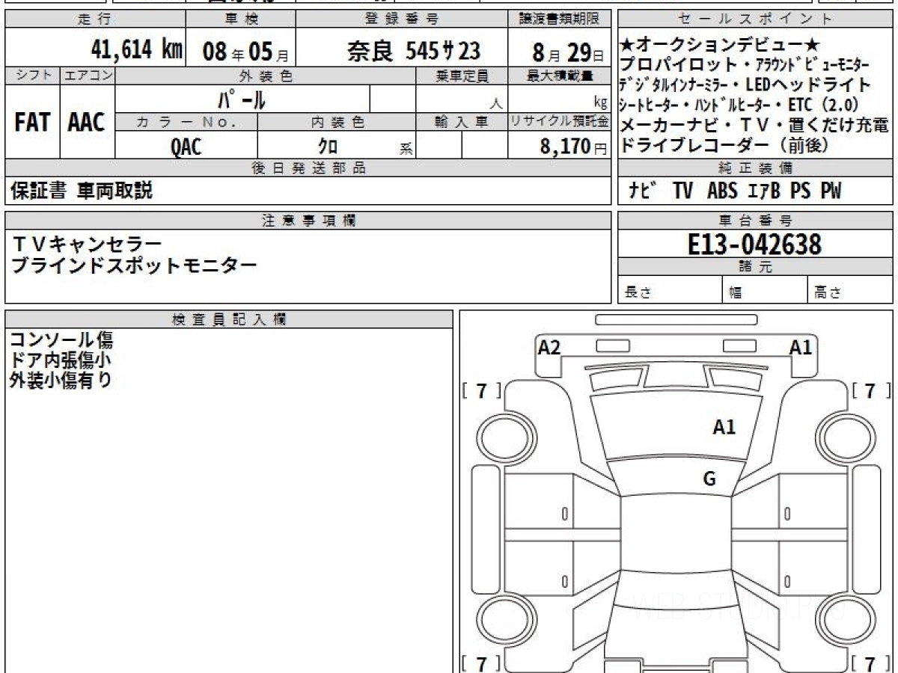The height and width of the screenshot is (673, 898).
Task: Click the 乗車定員 header
Action: tap(462, 76)
